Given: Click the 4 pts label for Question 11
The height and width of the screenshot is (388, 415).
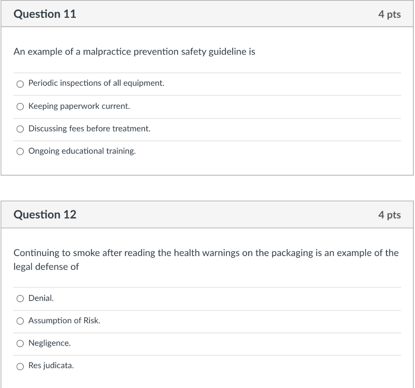Looking at the screenshot, I should [x=390, y=14].
